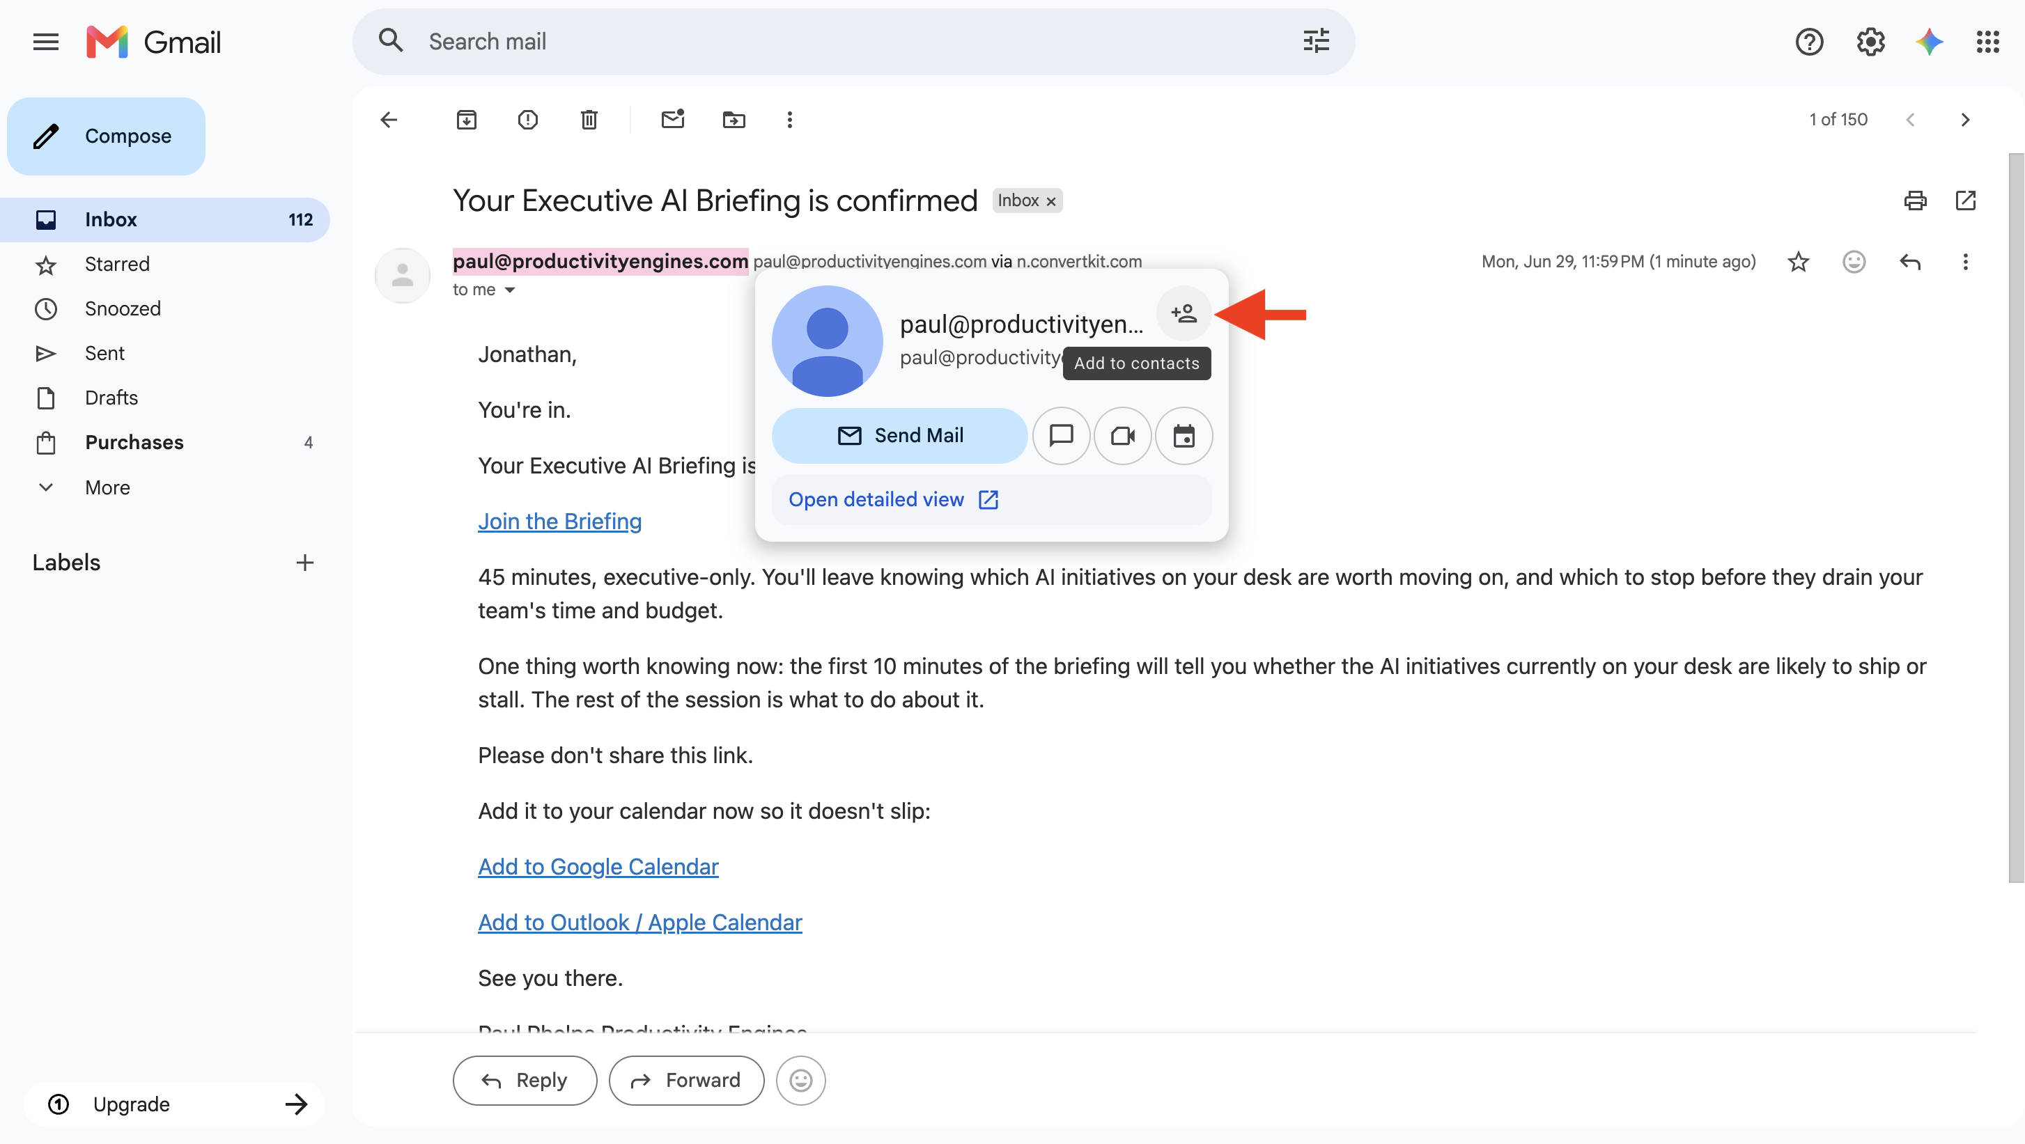This screenshot has height=1144, width=2025.
Task: Add emoji reaction in message header
Action: coord(1854,262)
